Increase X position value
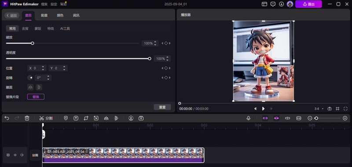The image size is (352, 167). (43, 67)
